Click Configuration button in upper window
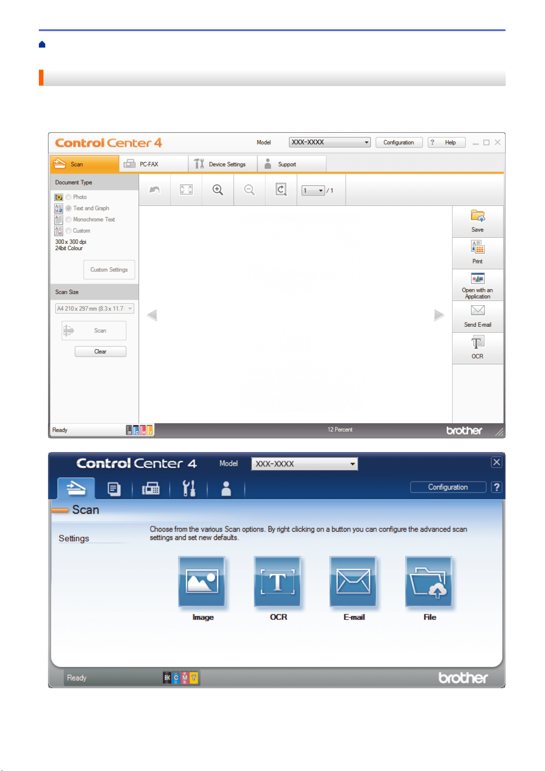Screen dimensions: 545x771 (399, 142)
